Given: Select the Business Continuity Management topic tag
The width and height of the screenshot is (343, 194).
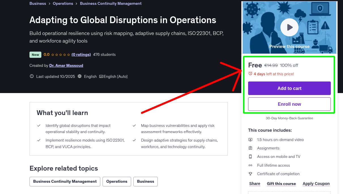Looking at the screenshot, I should coord(65,182).
